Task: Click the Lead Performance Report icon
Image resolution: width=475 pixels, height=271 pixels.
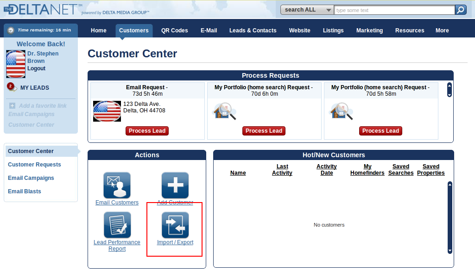Action: [117, 225]
